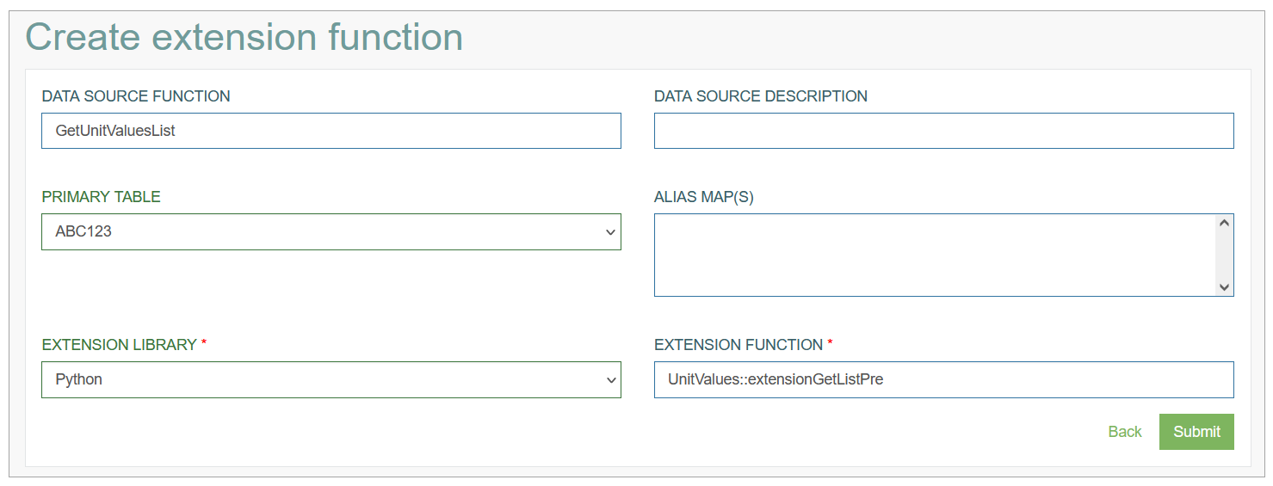Click inside the Alias Map(s) textarea
Image resolution: width=1273 pixels, height=486 pixels.
(x=935, y=255)
